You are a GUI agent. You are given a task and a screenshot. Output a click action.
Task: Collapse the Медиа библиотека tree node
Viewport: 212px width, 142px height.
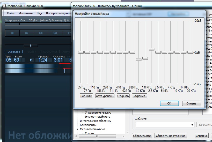point(77,129)
